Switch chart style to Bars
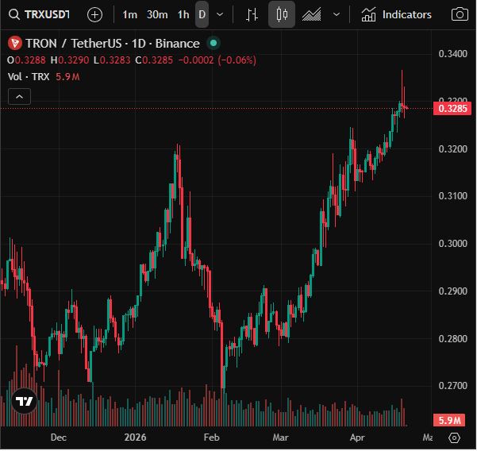Viewport: 477px width, 451px height. pyautogui.click(x=252, y=14)
